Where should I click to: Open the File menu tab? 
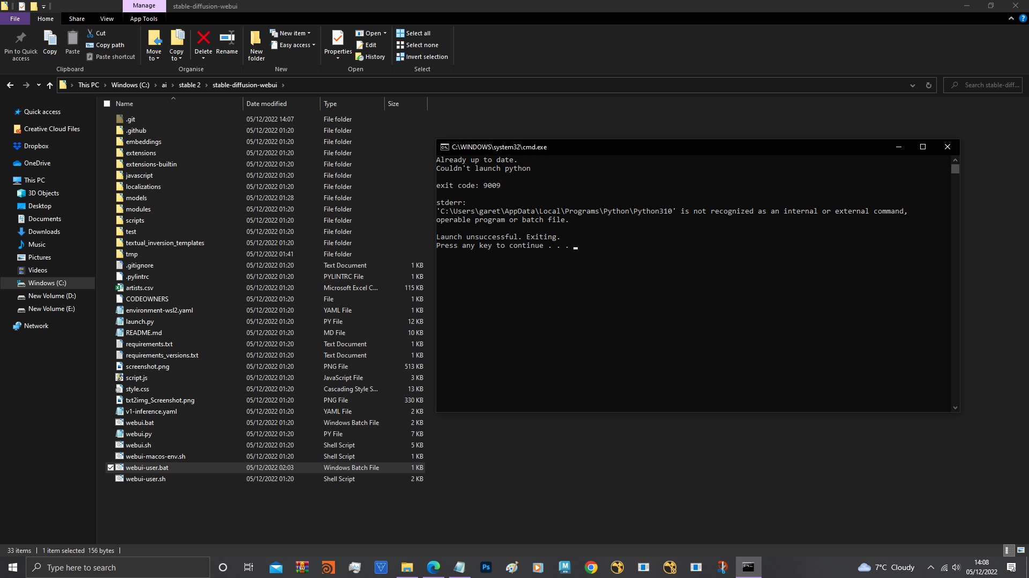15,18
